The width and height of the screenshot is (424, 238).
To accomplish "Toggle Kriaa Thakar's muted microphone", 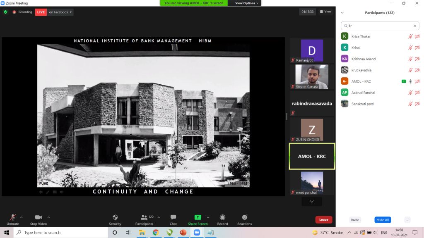I will (410, 36).
